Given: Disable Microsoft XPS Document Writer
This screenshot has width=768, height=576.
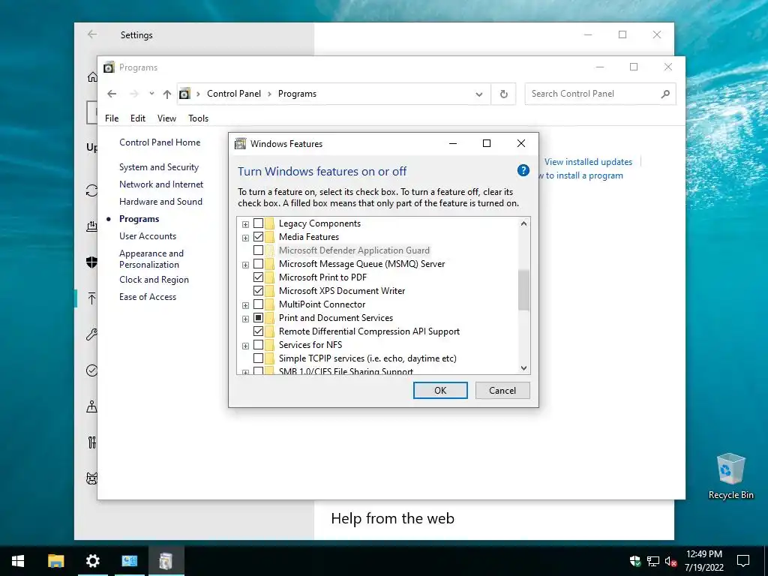Looking at the screenshot, I should point(258,291).
